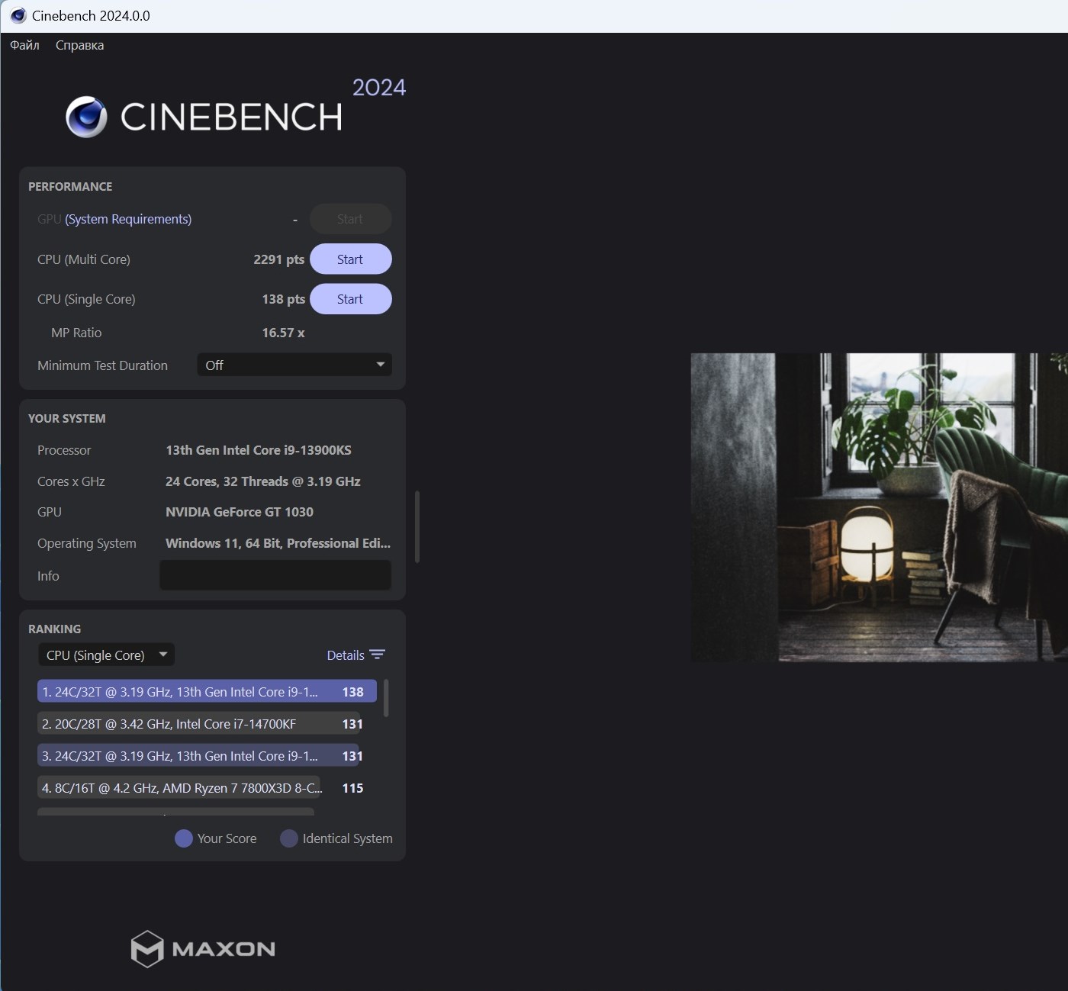
Task: Click the YOUR SYSTEM section heading
Action: pyautogui.click(x=67, y=419)
